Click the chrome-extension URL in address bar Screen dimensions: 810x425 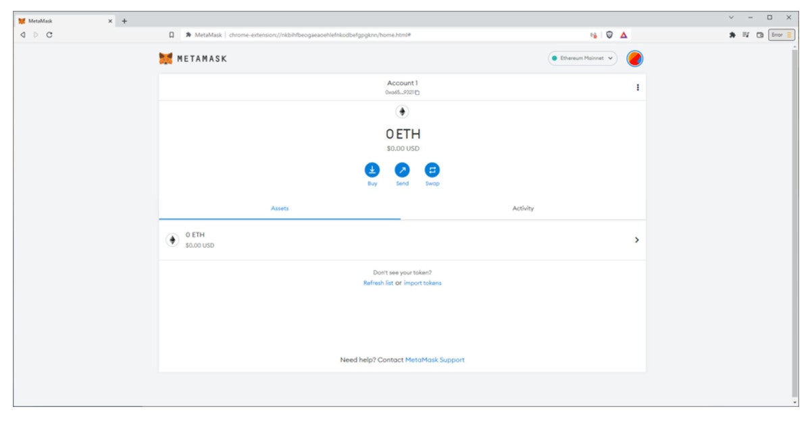[x=320, y=35]
